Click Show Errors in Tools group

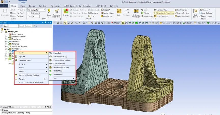(x=147, y=16)
